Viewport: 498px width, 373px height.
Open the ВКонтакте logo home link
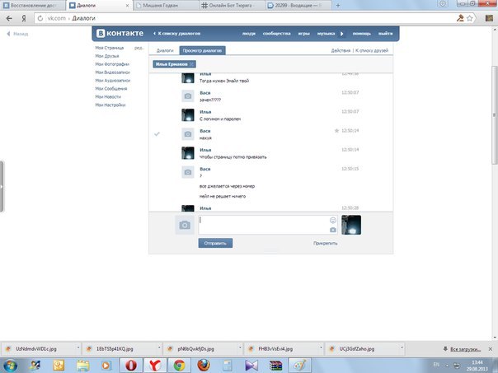coord(120,33)
